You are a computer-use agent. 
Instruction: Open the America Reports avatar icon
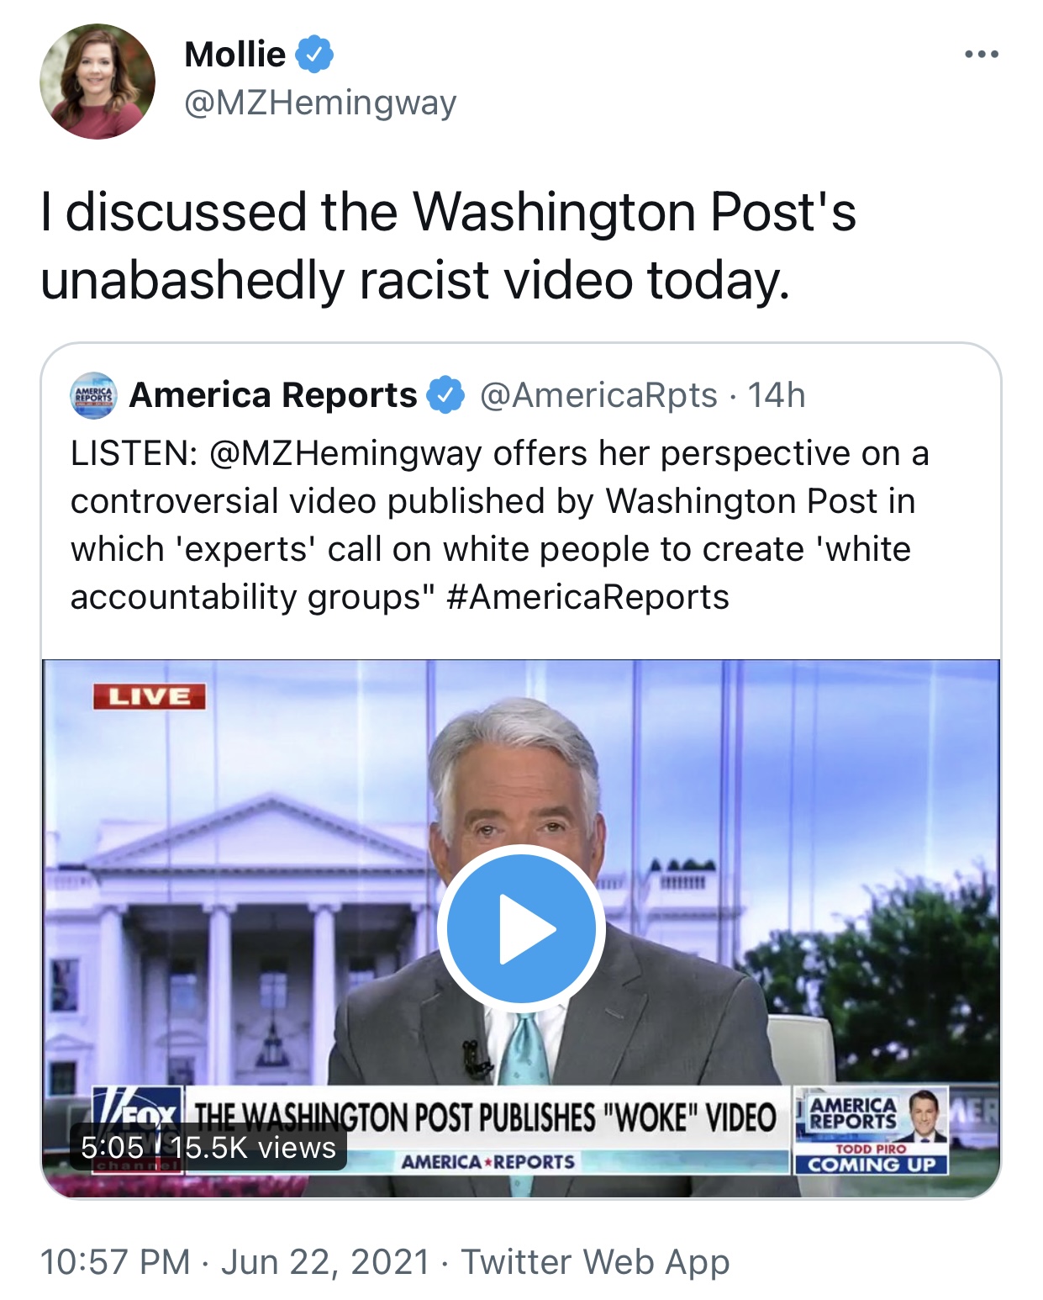(93, 395)
